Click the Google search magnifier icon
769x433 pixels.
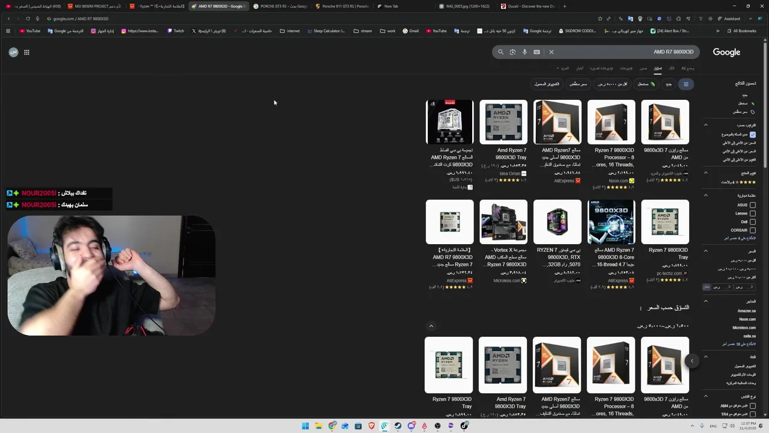pyautogui.click(x=500, y=52)
